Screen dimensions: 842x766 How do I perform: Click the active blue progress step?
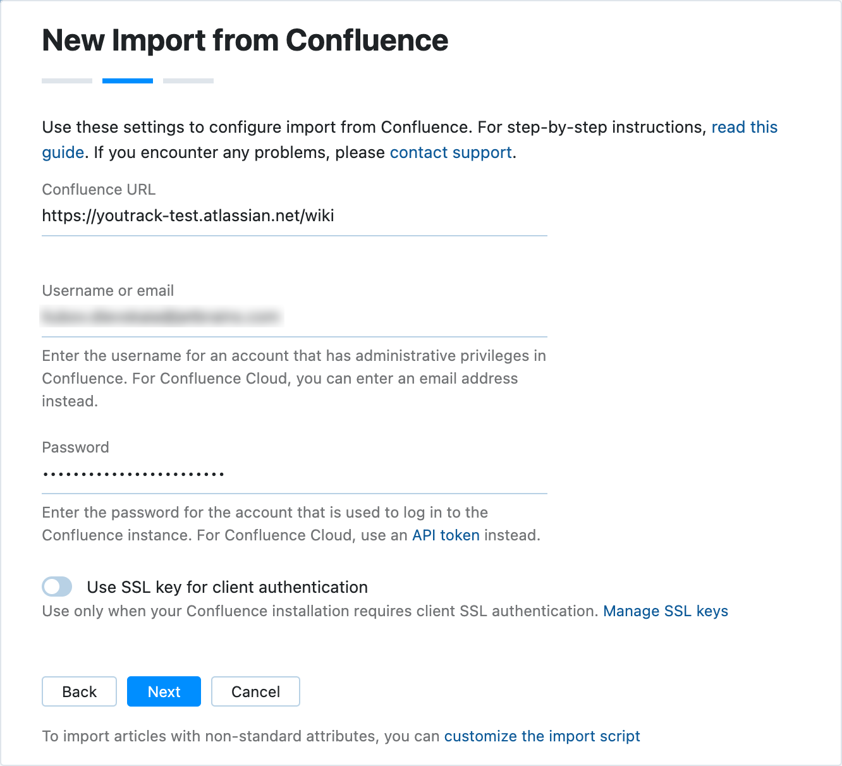coord(127,80)
